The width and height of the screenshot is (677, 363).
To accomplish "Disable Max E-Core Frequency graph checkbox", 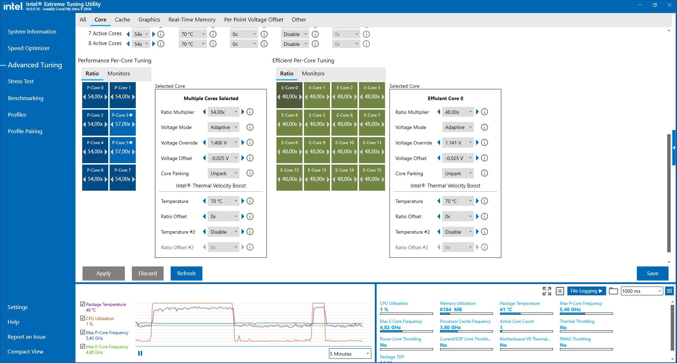I will 83,346.
